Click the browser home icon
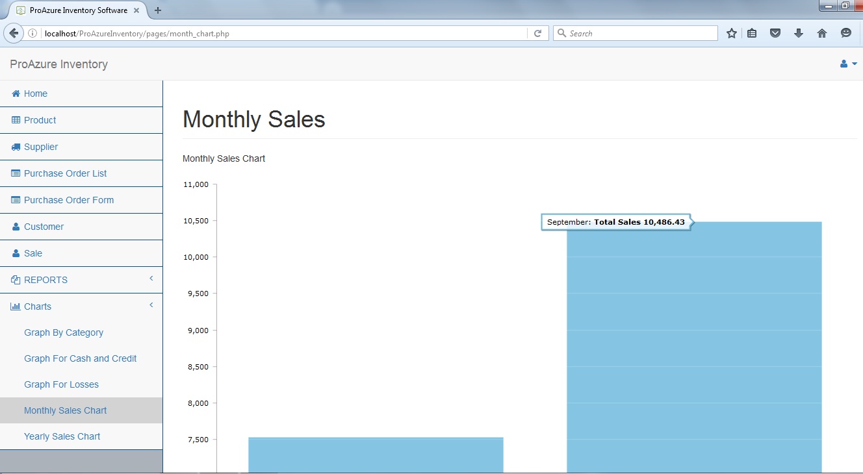The width and height of the screenshot is (863, 474). (x=822, y=33)
